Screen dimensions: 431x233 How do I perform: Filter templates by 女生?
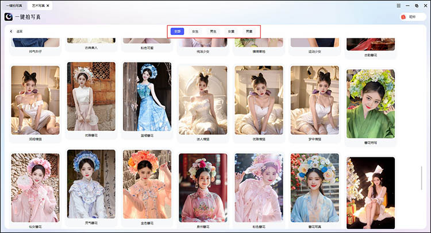tap(195, 31)
